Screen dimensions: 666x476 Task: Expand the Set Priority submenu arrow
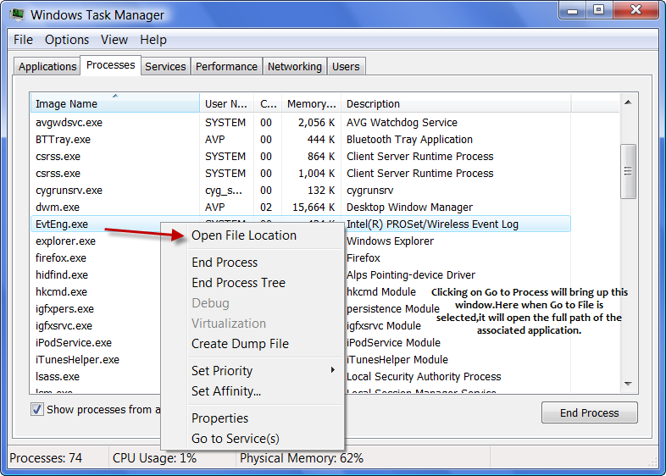click(x=332, y=370)
